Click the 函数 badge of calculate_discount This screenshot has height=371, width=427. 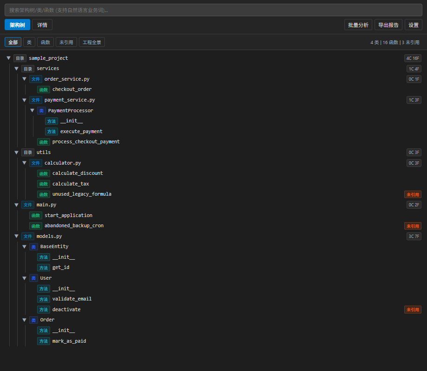(x=44, y=173)
